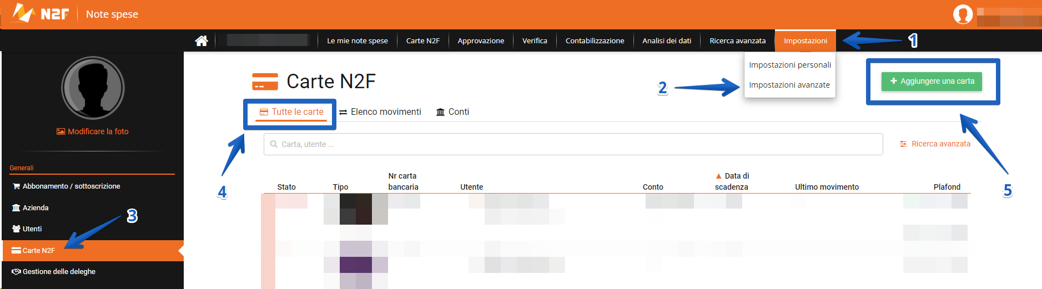Sort by Nr carta bancaria column
1042x289 pixels.
pos(403,181)
